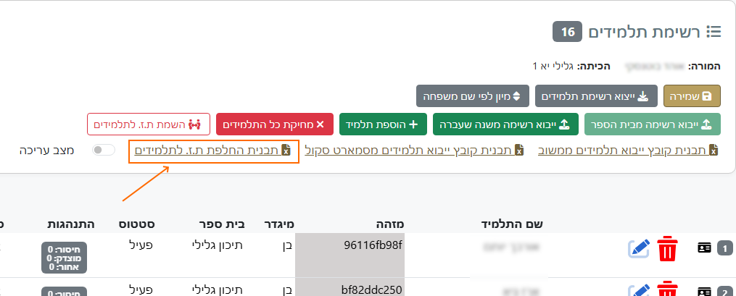Open ID card icon in row 1
The height and width of the screenshot is (296, 736).
(x=703, y=248)
